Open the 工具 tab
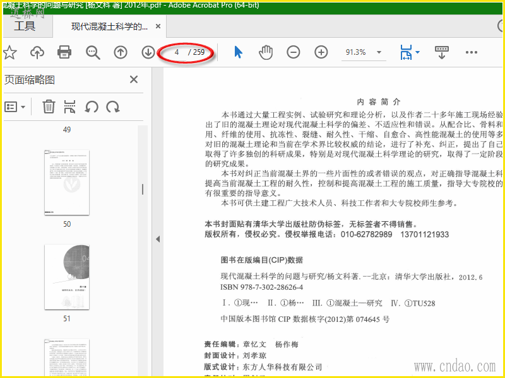This screenshot has width=505, height=378. click(25, 26)
